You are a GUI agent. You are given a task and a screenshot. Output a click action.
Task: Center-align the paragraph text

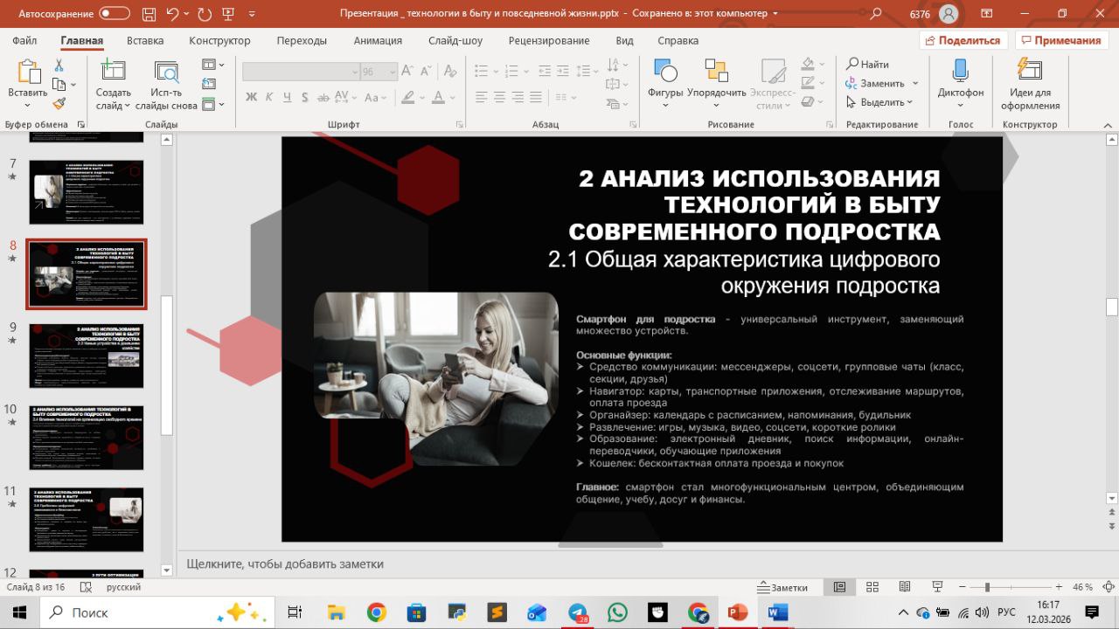tap(500, 97)
